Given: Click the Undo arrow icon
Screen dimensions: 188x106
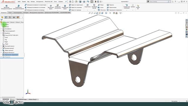Looking at the screenshot, I should 88,2.
